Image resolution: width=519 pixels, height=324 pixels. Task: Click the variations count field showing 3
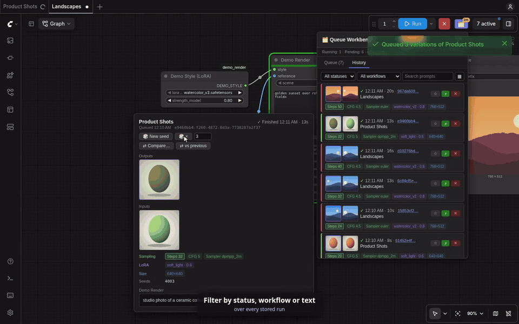click(203, 137)
